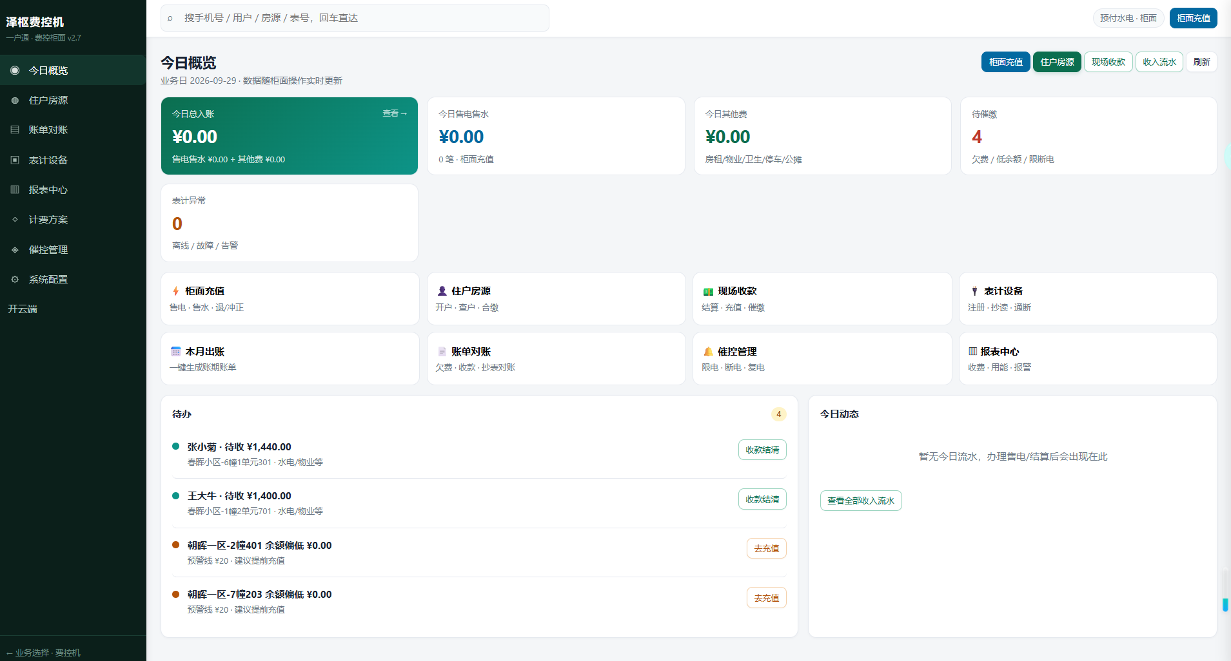
Task: Go to 计费方案 in the sidebar
Action: [73, 219]
